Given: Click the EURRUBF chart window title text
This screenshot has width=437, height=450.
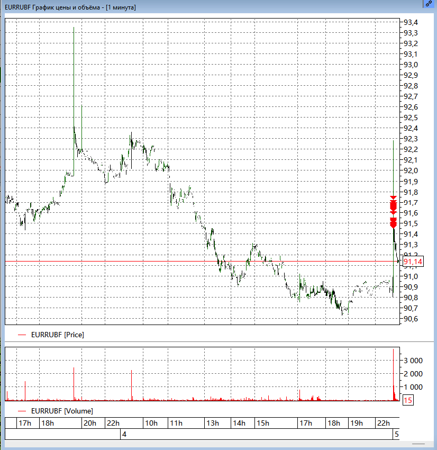Looking at the screenshot, I should coord(70,7).
